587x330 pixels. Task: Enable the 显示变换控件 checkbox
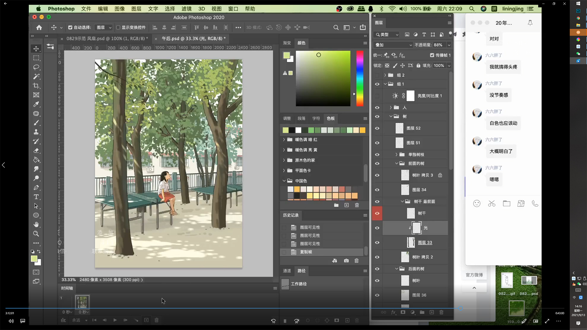[x=118, y=28]
